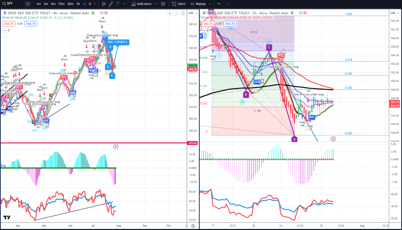Click the 4h chart market open flag icon

[93, 13]
